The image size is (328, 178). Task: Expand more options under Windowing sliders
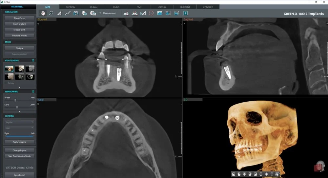19,111
